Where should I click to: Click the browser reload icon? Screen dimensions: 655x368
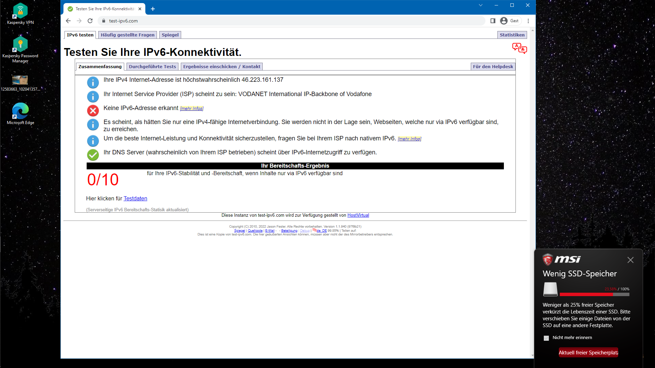point(90,21)
